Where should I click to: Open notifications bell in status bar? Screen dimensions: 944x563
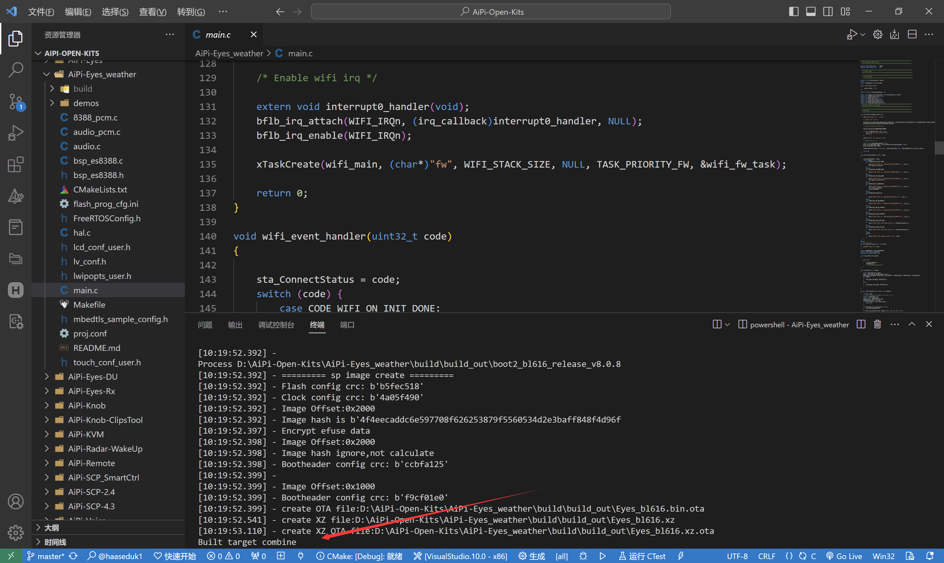930,556
